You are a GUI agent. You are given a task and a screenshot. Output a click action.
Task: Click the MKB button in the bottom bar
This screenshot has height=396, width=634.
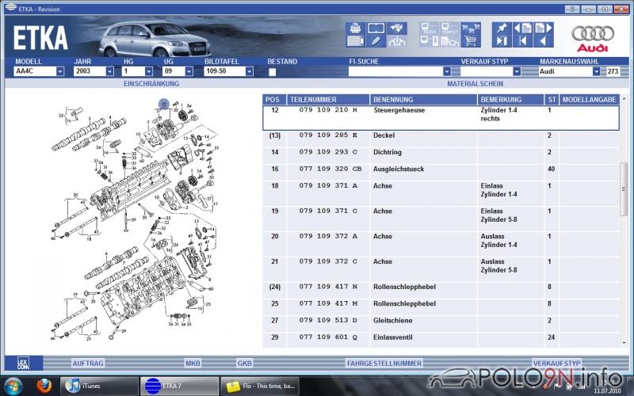pyautogui.click(x=193, y=364)
